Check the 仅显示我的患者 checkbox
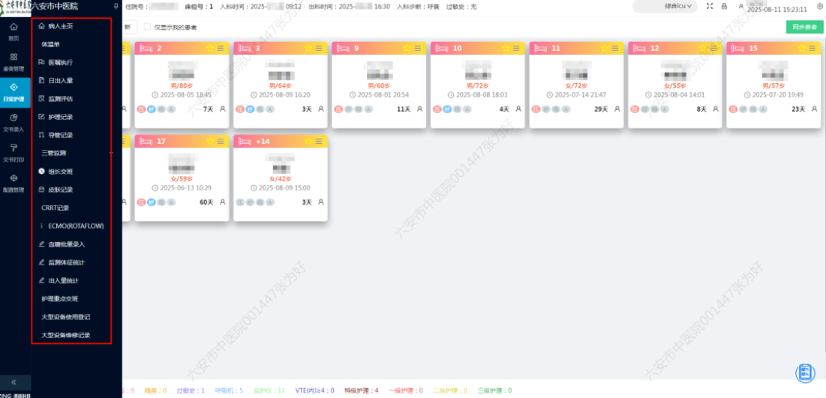The image size is (826, 398). click(147, 27)
